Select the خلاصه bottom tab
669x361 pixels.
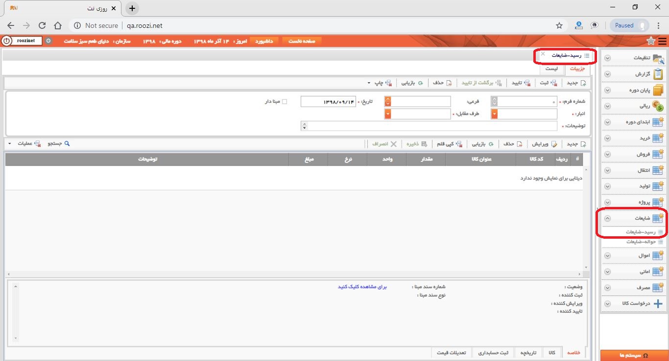click(573, 353)
